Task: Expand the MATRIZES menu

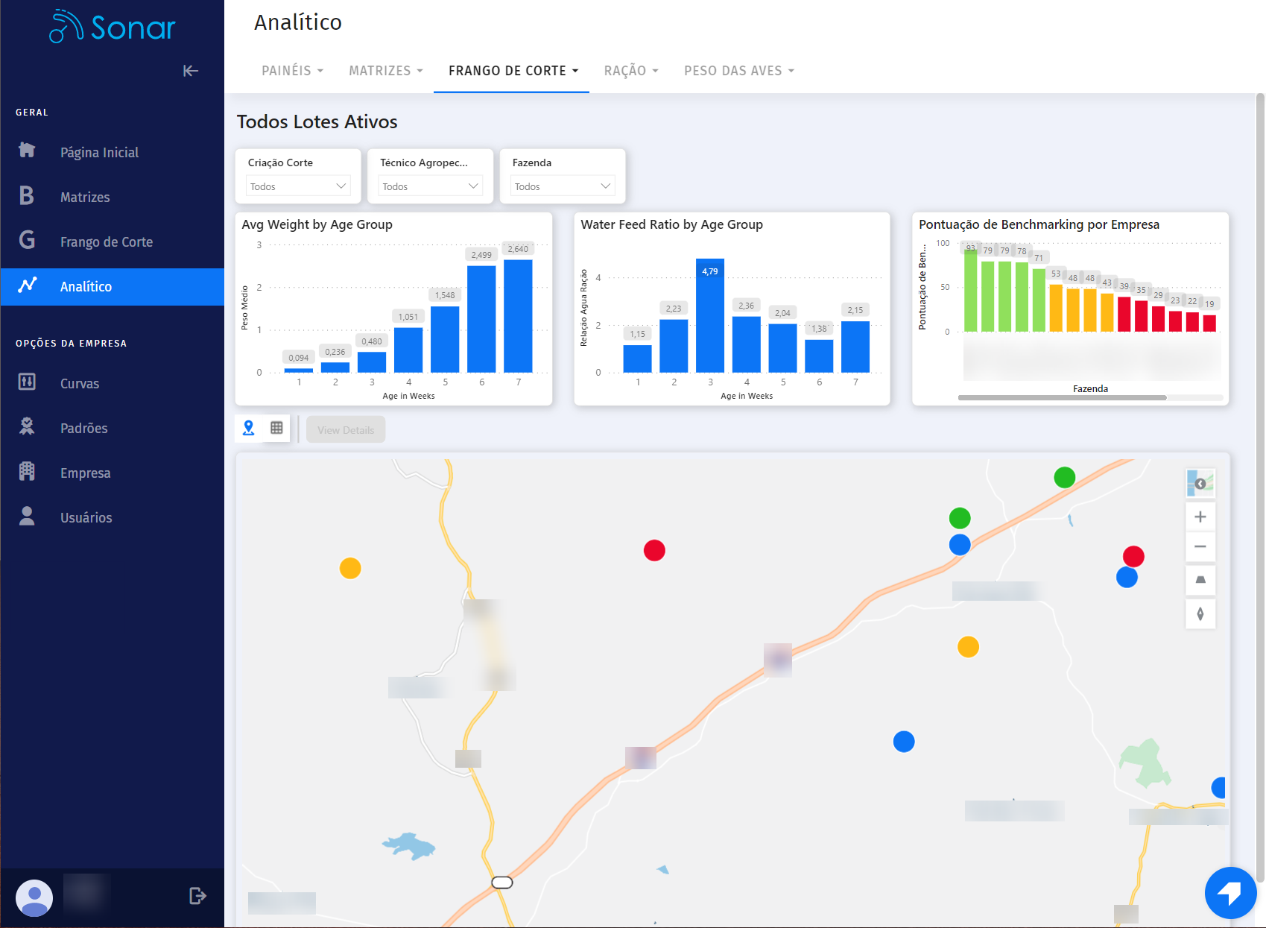Action: point(386,71)
